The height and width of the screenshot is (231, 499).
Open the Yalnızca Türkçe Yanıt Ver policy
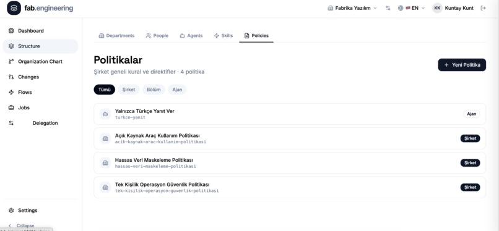[x=290, y=114]
